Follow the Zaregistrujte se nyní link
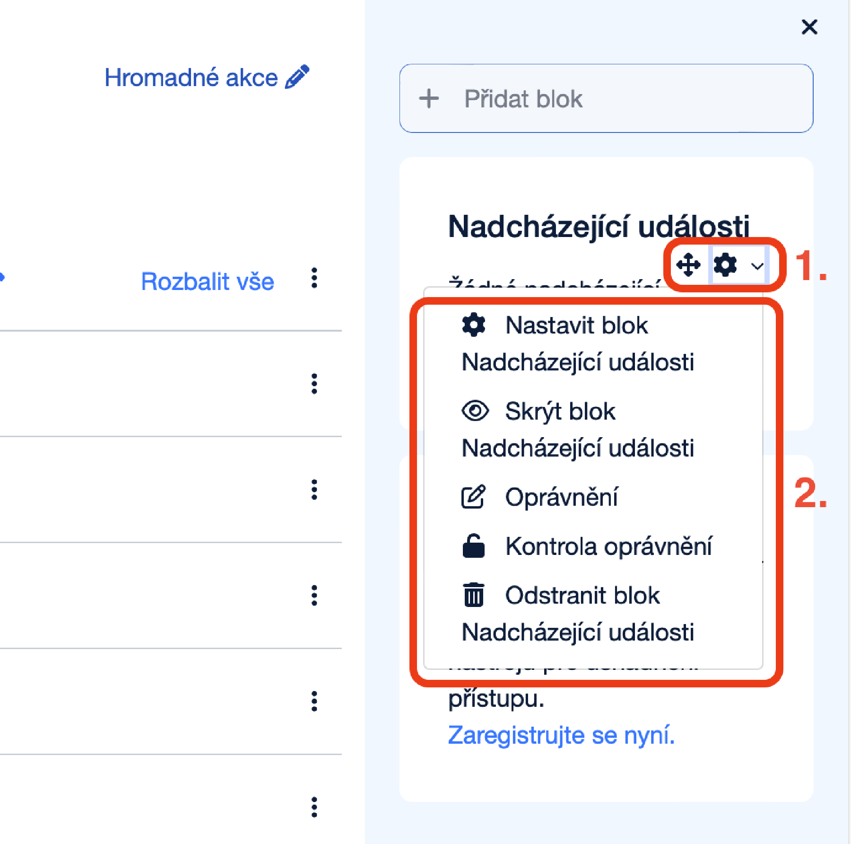 [561, 734]
